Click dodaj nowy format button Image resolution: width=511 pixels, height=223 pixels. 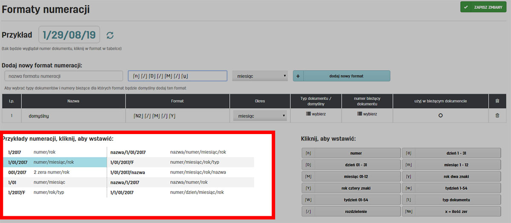pyautogui.click(x=346, y=76)
